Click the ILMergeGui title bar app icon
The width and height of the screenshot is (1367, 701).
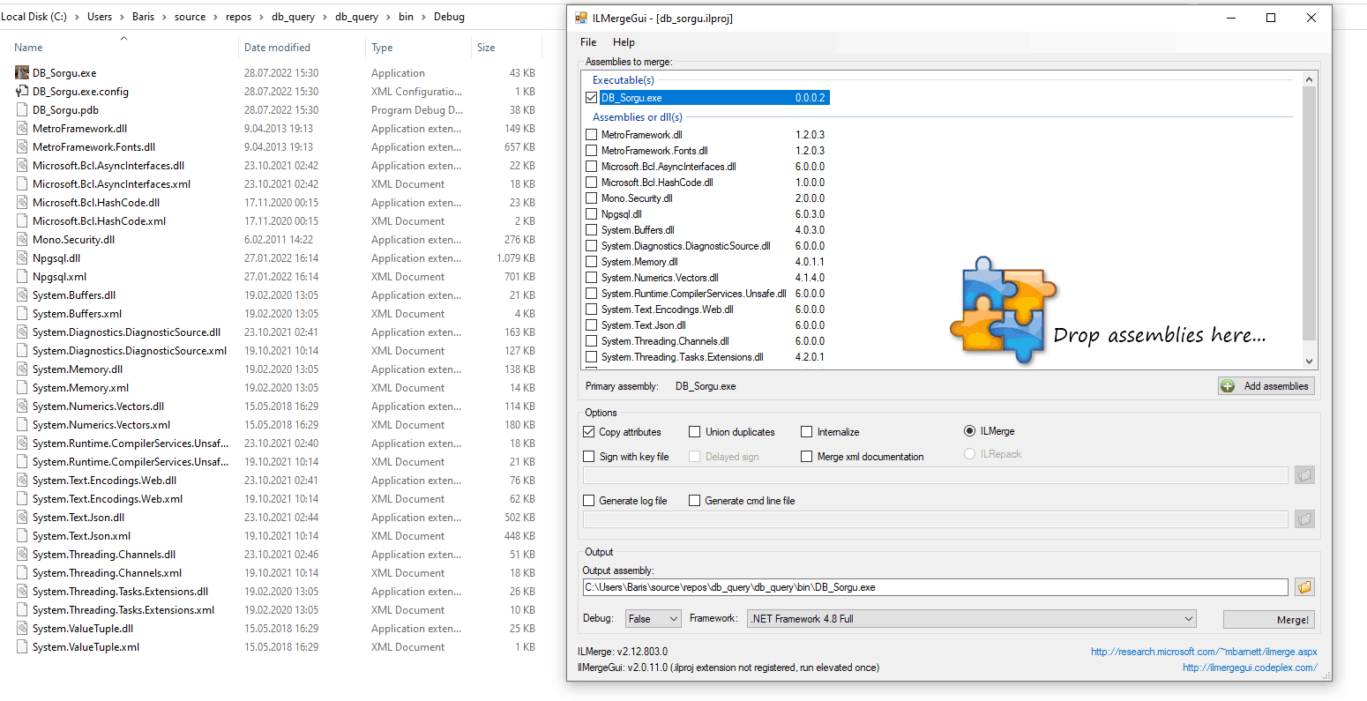(581, 18)
